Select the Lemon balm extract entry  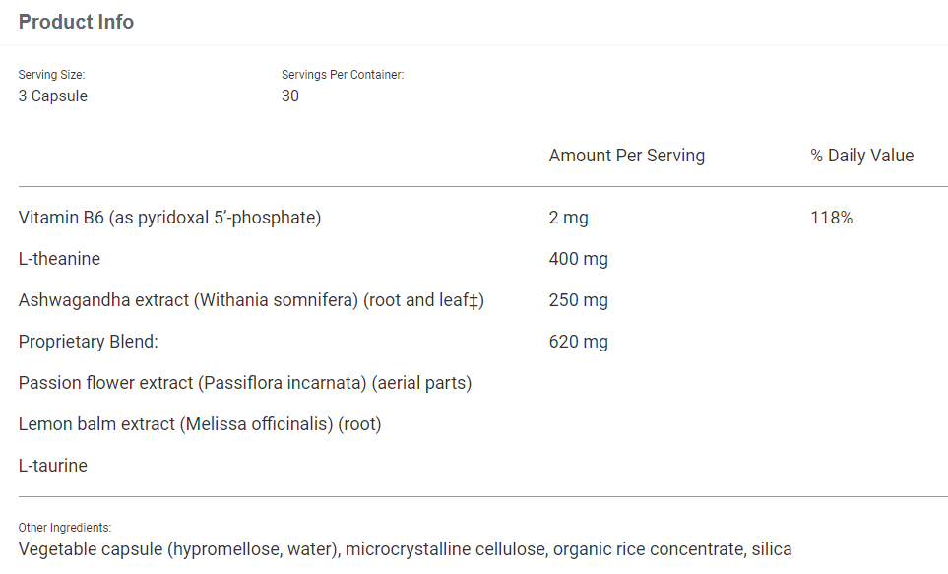tap(200, 424)
